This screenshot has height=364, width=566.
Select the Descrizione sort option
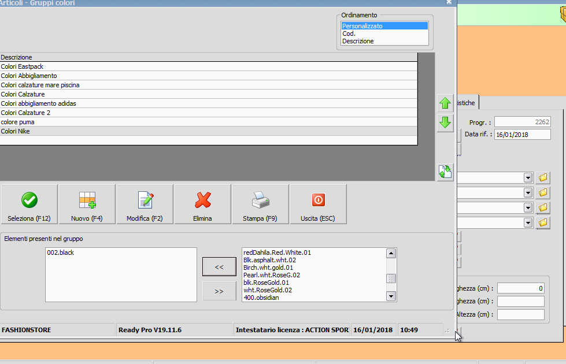tap(384, 41)
